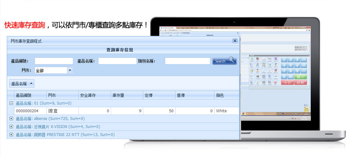350x157 pixels.
Task: Expand the 調節器 PRESTIGE 22 NTT group
Action: tap(11, 135)
